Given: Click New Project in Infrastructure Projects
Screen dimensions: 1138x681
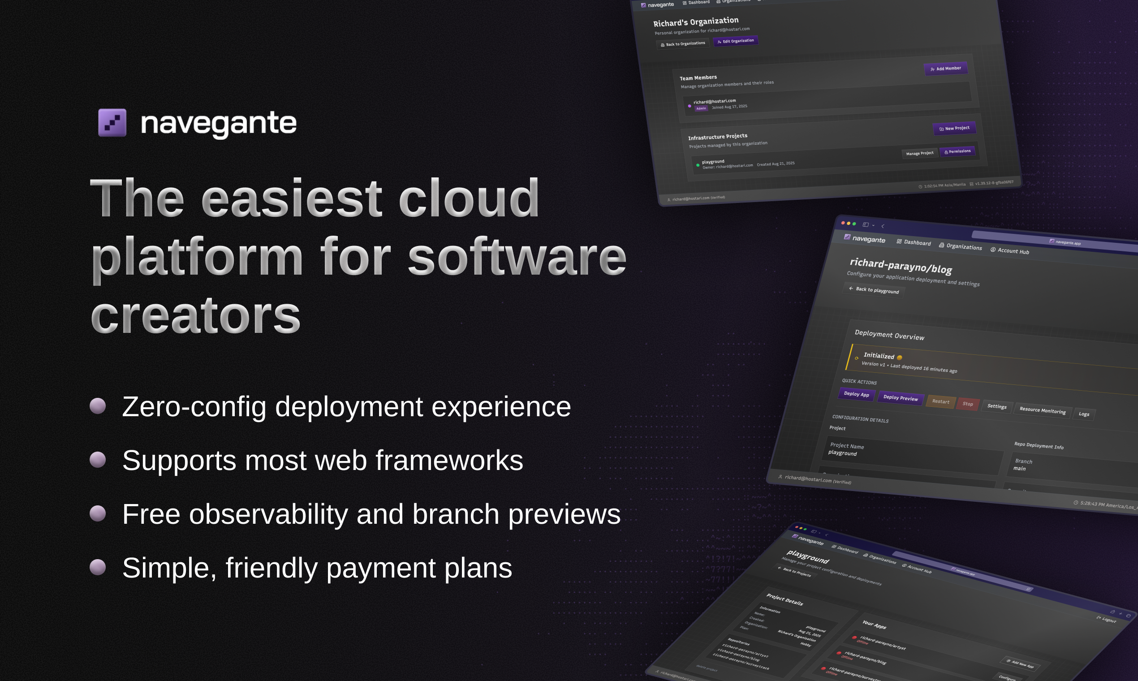Looking at the screenshot, I should [954, 129].
